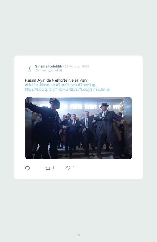Retweet using the arrows icon
Viewport: 157px width, 242px height.
click(48, 168)
